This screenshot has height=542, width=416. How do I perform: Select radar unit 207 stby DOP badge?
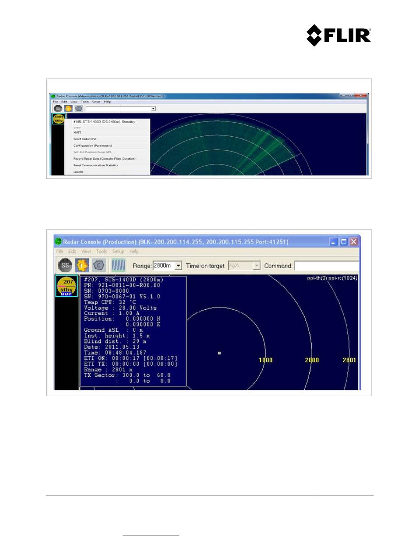(66, 286)
